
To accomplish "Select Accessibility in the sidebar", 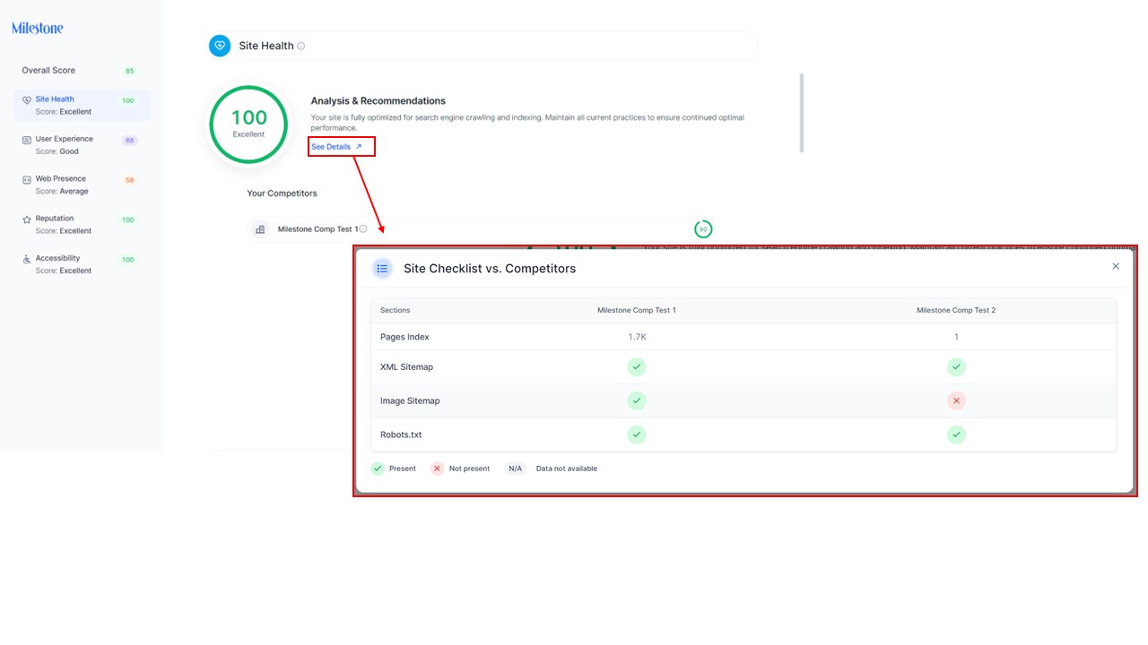I will pyautogui.click(x=82, y=264).
